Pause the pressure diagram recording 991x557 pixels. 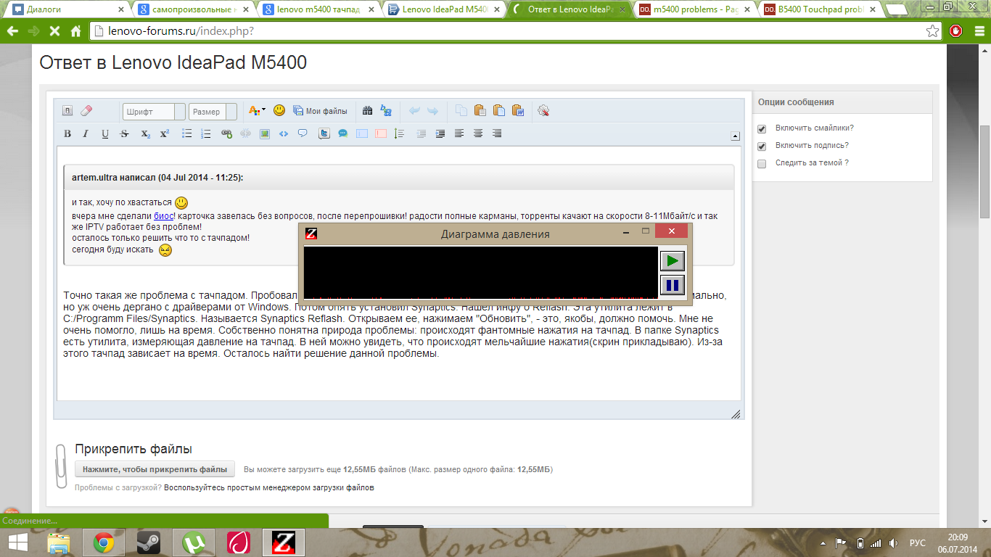(x=672, y=285)
